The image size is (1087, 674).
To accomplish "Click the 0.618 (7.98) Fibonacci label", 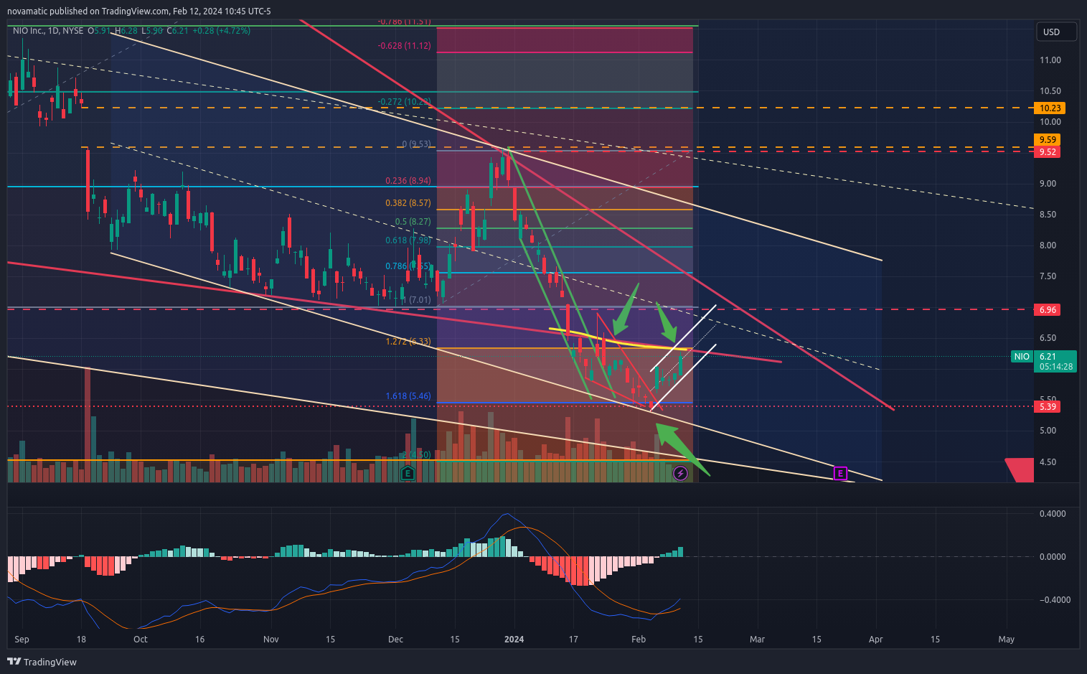I will click(x=408, y=240).
